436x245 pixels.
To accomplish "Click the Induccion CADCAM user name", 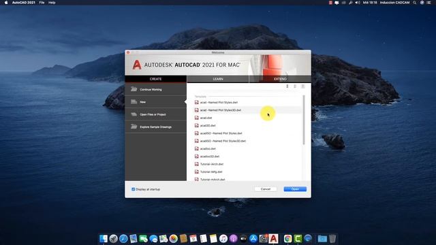I will coord(394,3).
